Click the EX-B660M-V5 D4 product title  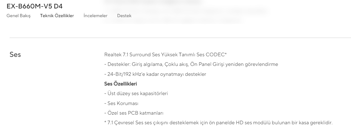(37, 6)
